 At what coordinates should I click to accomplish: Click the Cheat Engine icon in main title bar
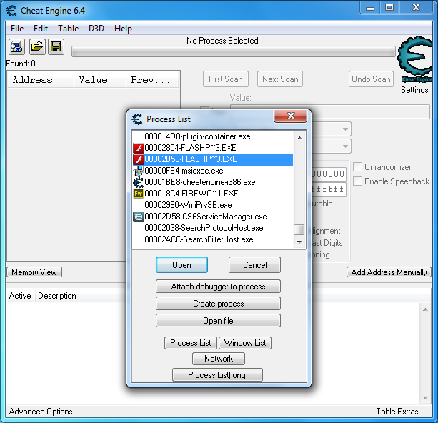(11, 11)
